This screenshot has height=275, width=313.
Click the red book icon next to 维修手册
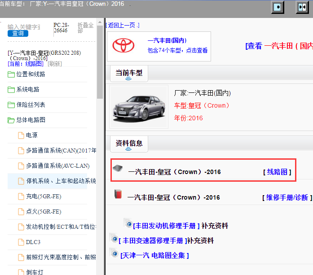coord(118,194)
